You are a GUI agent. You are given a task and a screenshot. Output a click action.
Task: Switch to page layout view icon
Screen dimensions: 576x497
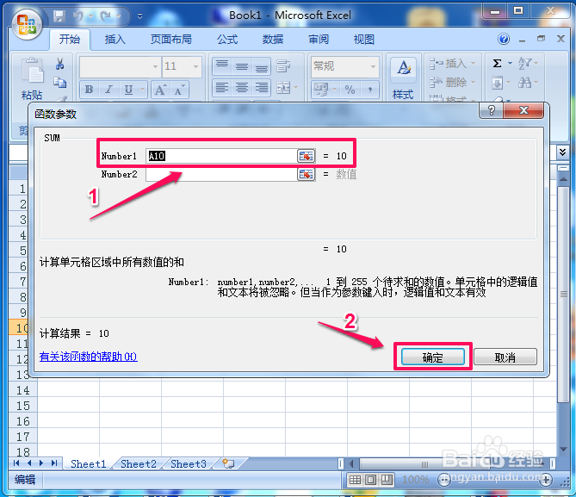point(370,480)
